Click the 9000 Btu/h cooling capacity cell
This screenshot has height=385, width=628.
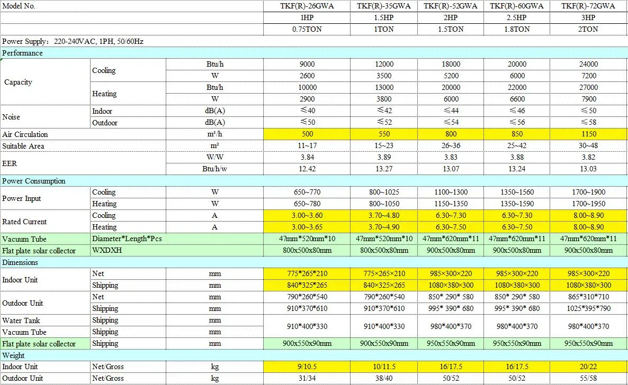[x=307, y=64]
